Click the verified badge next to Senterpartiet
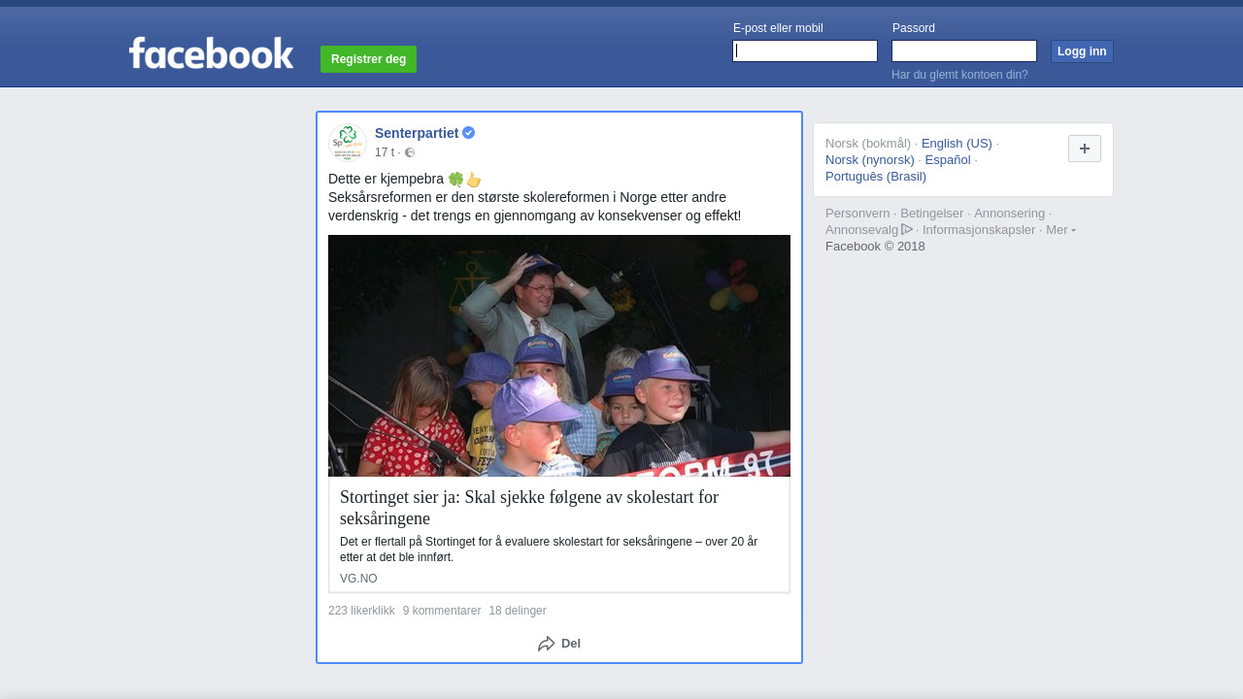The width and height of the screenshot is (1243, 699). click(x=469, y=133)
